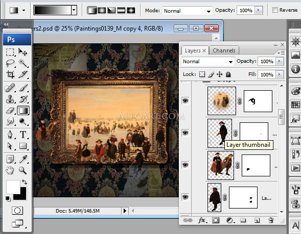Select the Clone Stamp tool
The width and height of the screenshot is (301, 234).
tap(10, 99)
